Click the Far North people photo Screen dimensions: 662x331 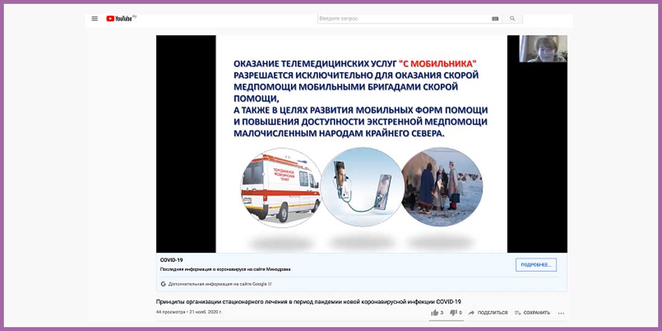pyautogui.click(x=441, y=186)
